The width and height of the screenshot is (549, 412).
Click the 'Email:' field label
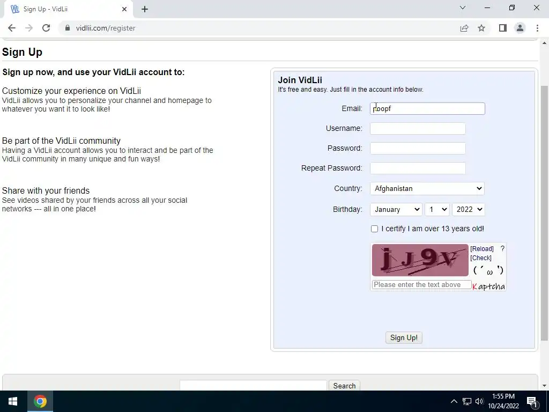click(x=352, y=108)
